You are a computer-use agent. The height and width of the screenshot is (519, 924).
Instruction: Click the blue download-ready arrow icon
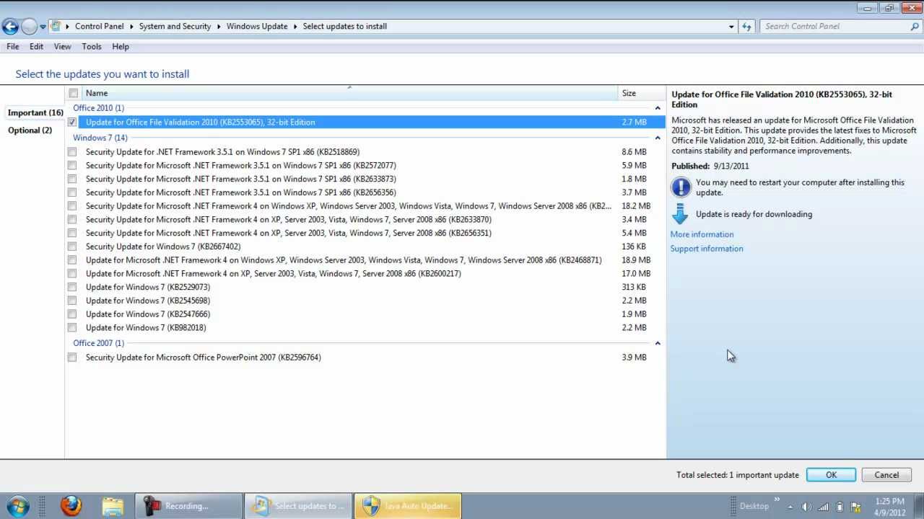[680, 214]
